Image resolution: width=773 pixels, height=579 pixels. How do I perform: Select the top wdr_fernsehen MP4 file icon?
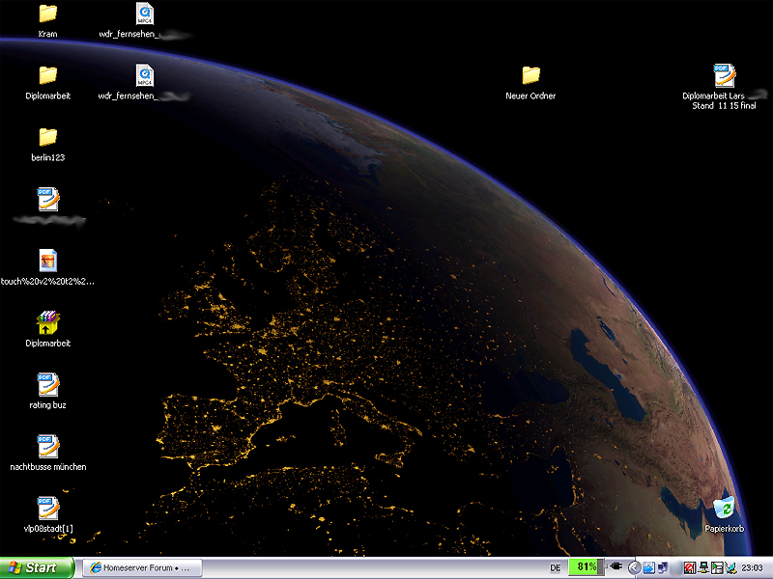(x=144, y=14)
